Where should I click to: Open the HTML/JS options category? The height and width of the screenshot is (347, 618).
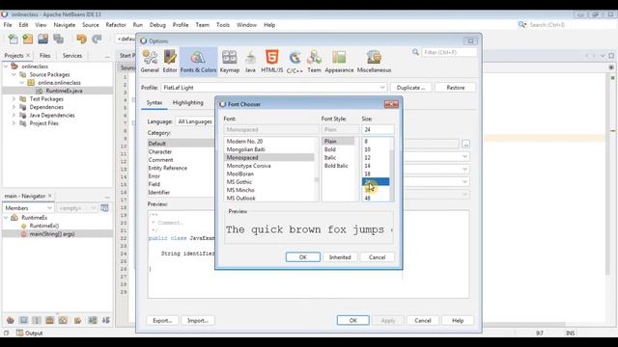[x=272, y=62]
